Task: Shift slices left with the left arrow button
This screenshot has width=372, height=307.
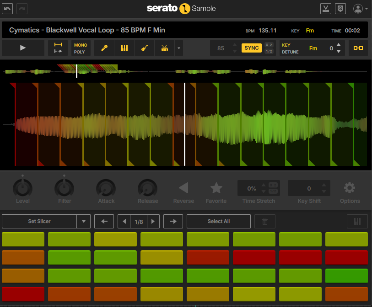Action: [104, 221]
